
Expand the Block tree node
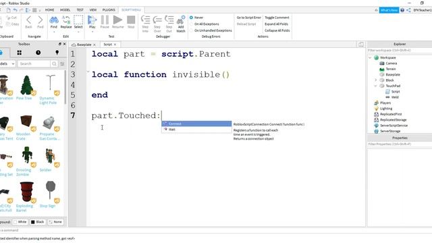[375, 80]
